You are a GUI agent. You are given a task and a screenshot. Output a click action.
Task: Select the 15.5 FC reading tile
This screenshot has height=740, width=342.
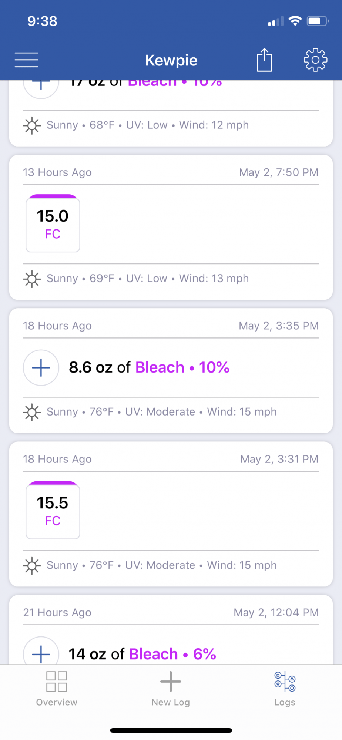click(53, 510)
